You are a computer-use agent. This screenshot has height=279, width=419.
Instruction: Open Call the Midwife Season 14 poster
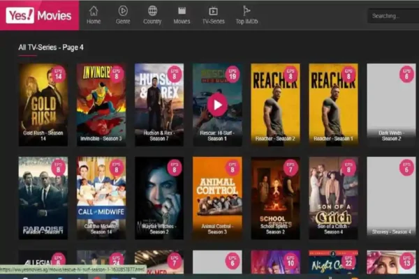point(101,198)
